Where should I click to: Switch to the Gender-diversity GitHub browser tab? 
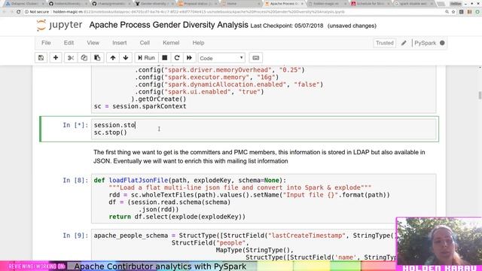point(154,4)
